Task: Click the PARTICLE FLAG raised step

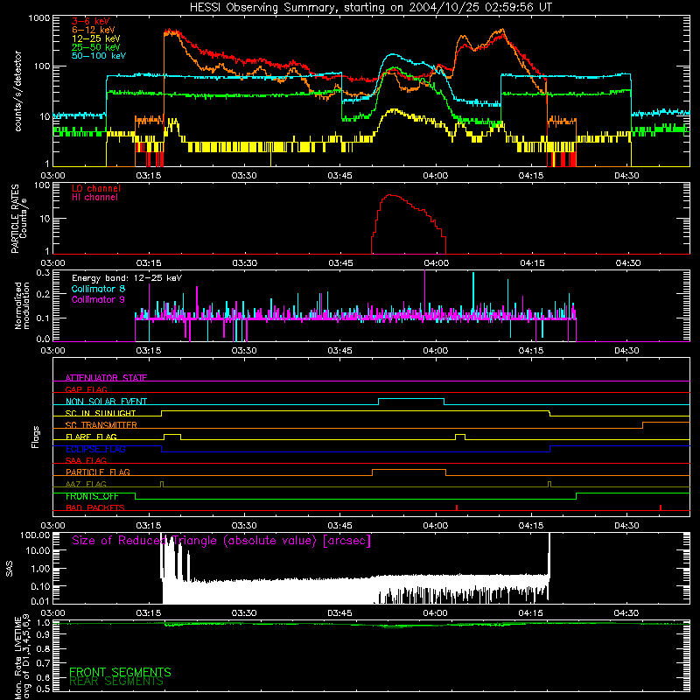Action: tap(409, 472)
